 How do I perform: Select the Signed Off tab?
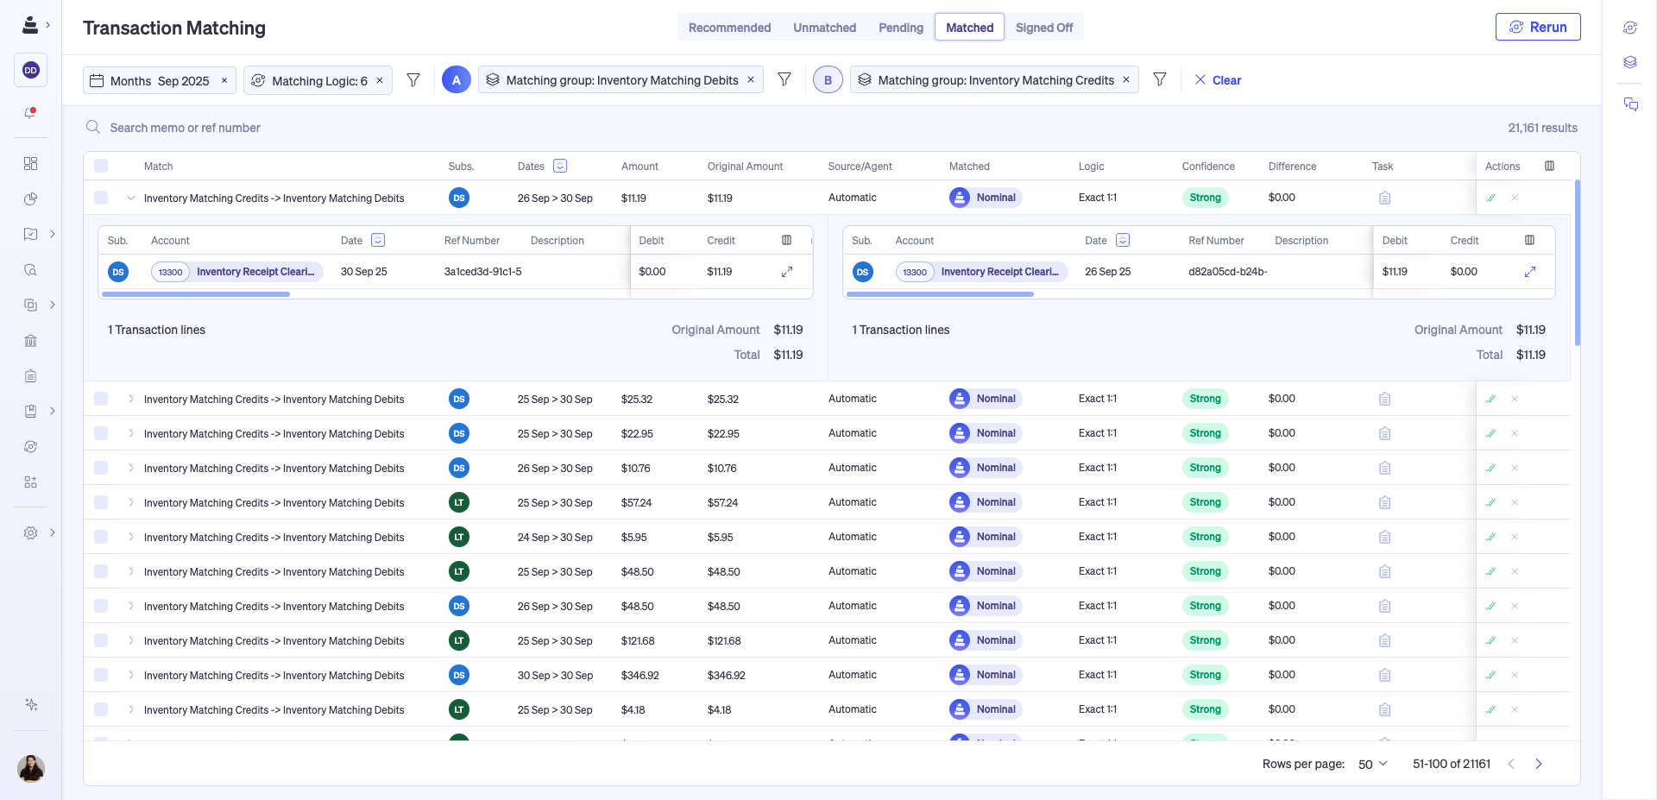[x=1043, y=27]
